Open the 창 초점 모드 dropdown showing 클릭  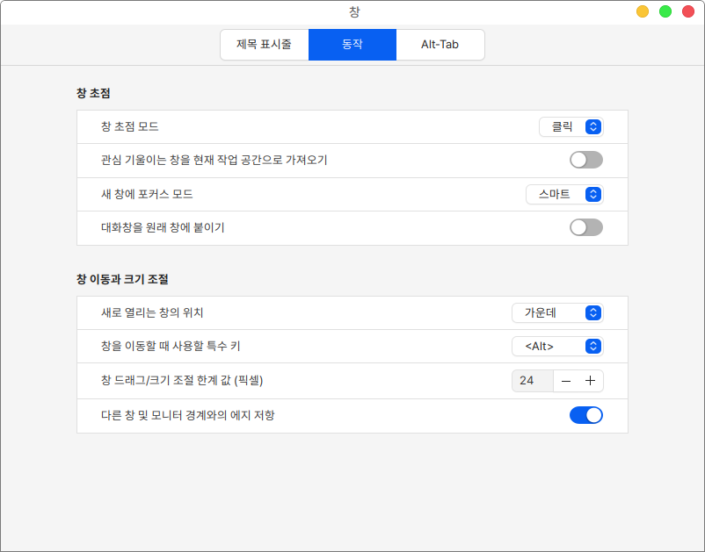[x=571, y=127]
